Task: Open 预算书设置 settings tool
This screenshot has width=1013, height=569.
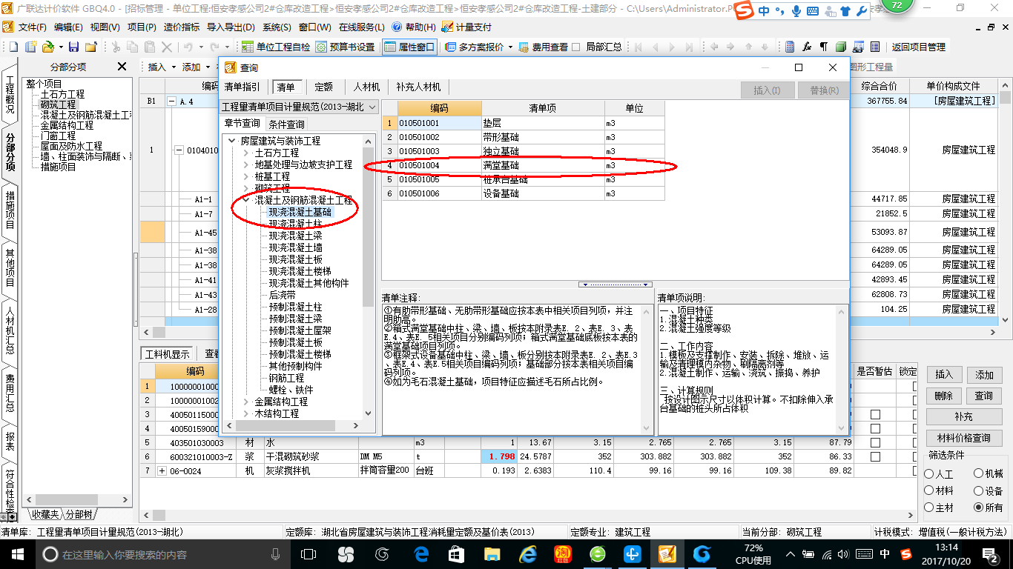Action: 346,47
